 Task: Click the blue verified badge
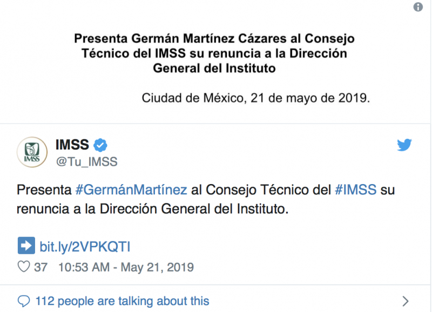[x=100, y=145]
